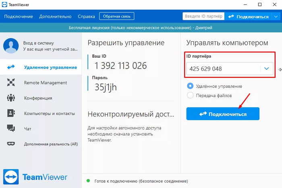Click the Remote Control arrows icon in sidebar

click(11, 67)
